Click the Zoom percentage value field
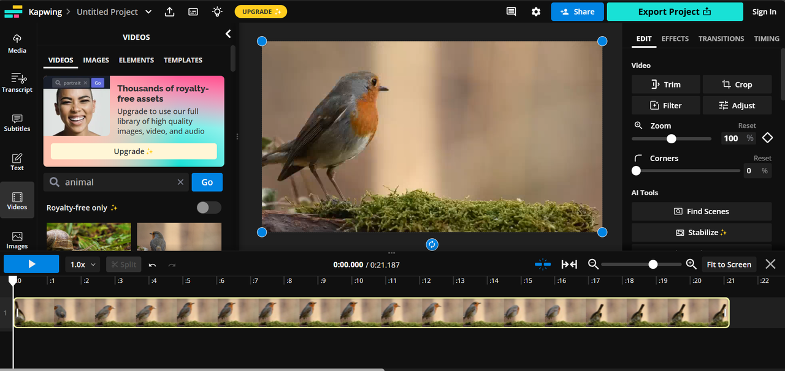 pyautogui.click(x=737, y=138)
